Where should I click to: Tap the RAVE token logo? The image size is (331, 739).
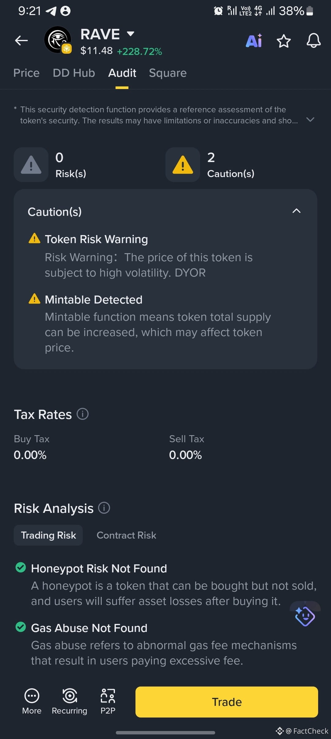[x=58, y=40]
